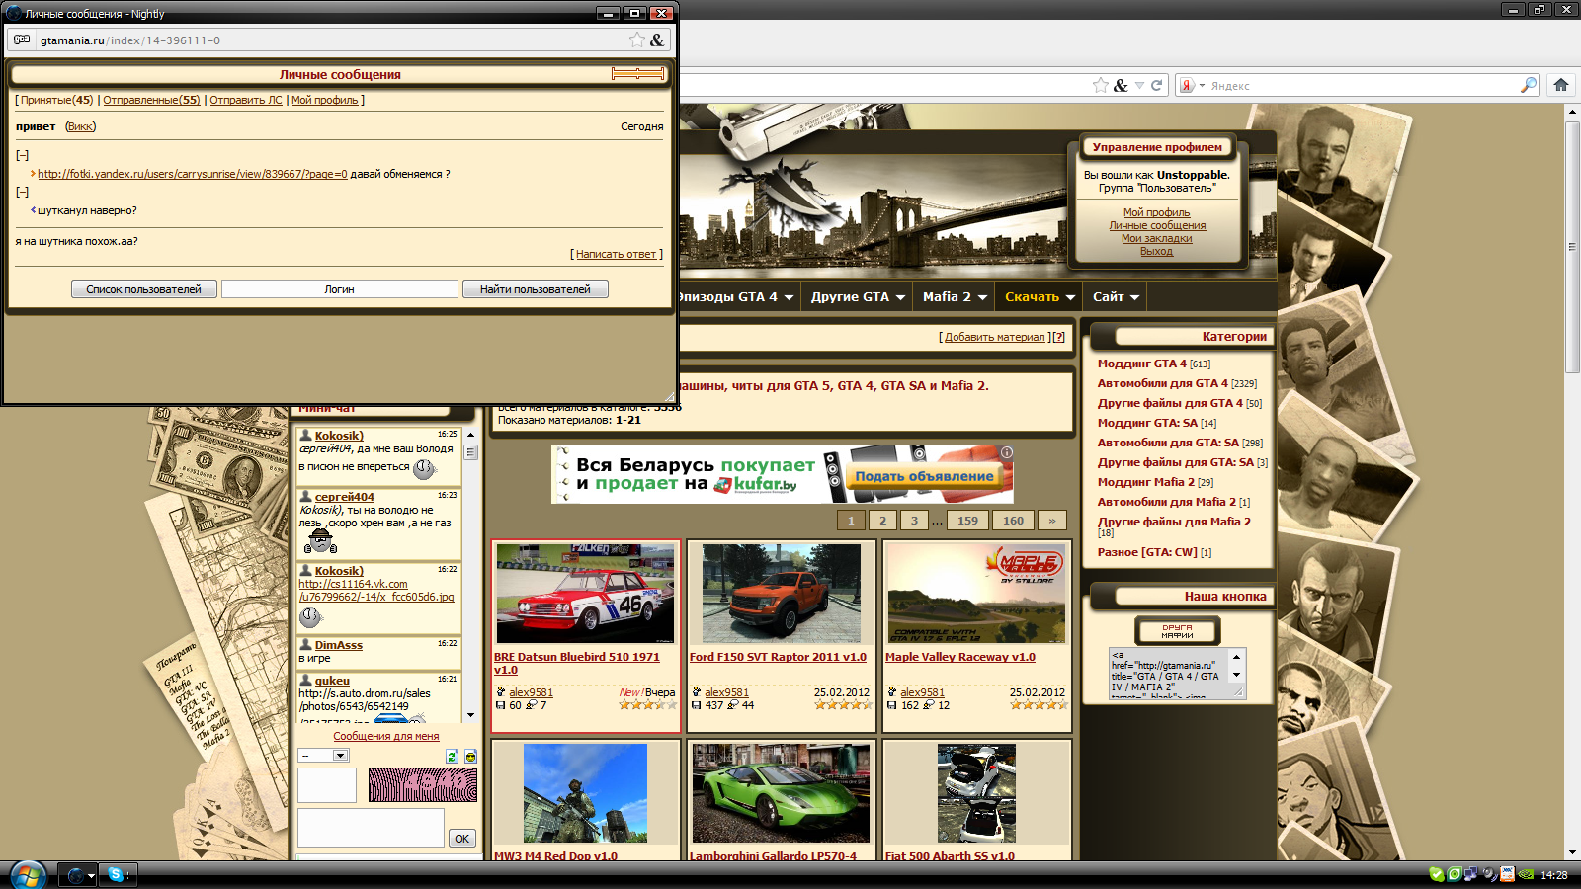Open Личные сообщения in the profile panel
Screen dimensions: 1581x889
[x=1157, y=225]
